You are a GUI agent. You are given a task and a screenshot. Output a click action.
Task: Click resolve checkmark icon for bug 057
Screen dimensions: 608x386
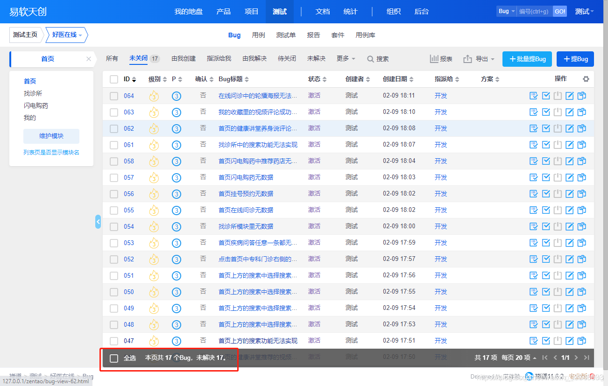[546, 177]
